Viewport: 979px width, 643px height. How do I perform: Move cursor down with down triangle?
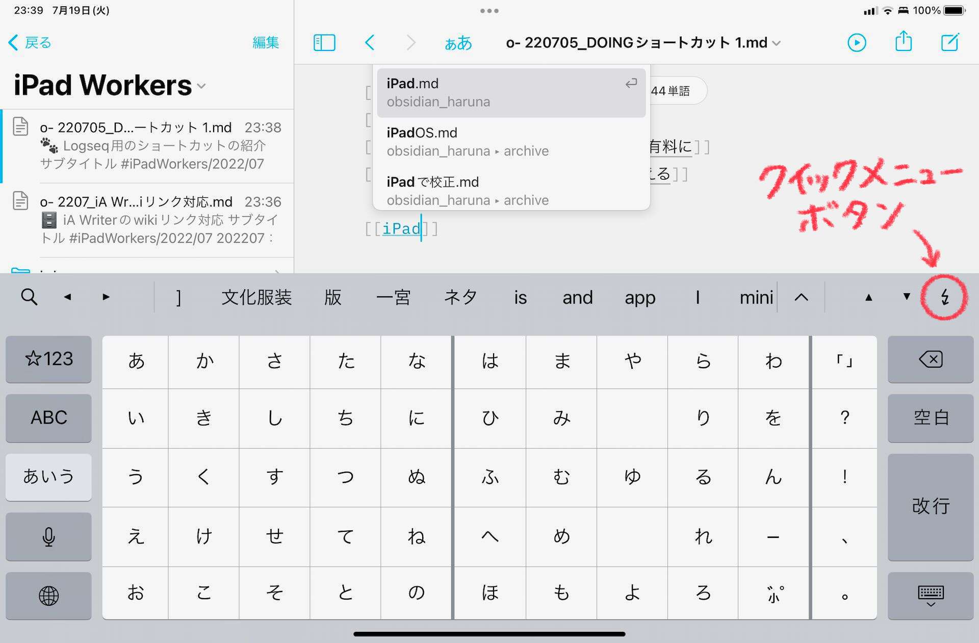906,296
